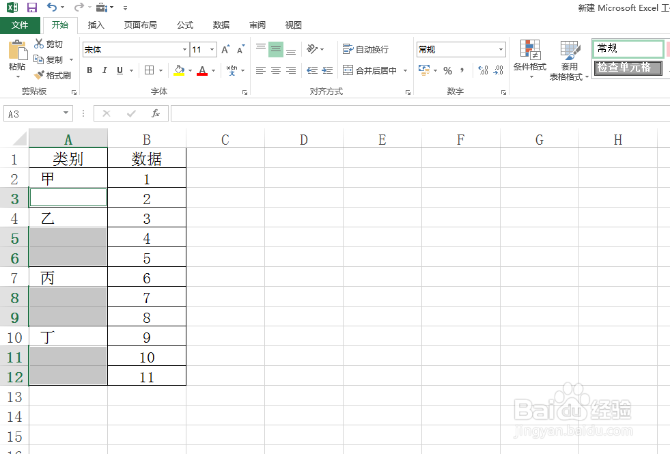Toggle bold formatting
Screen dimensions: 670x454
pyautogui.click(x=89, y=70)
